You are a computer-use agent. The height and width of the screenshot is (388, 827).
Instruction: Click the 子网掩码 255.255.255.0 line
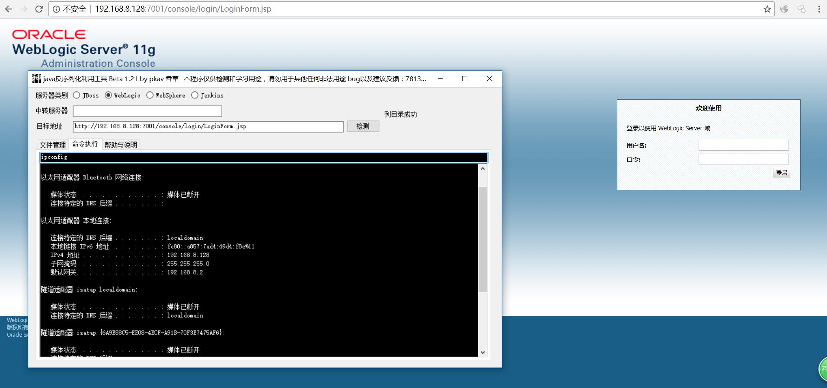click(130, 264)
